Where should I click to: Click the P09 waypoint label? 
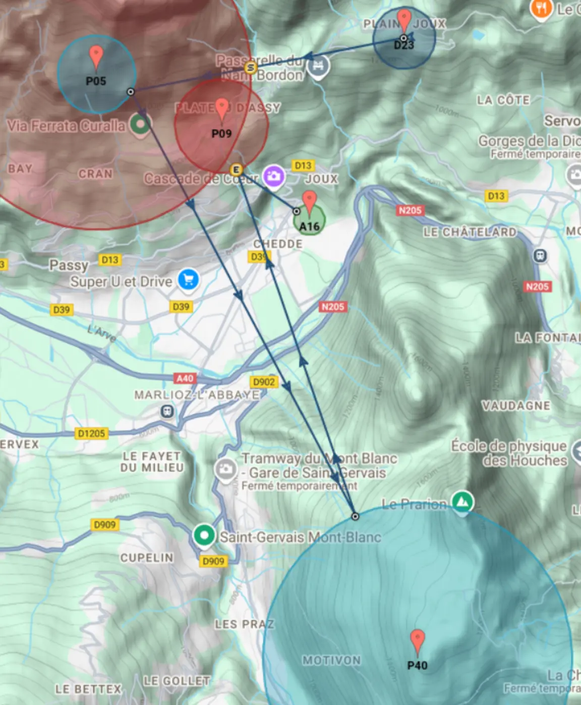(221, 134)
